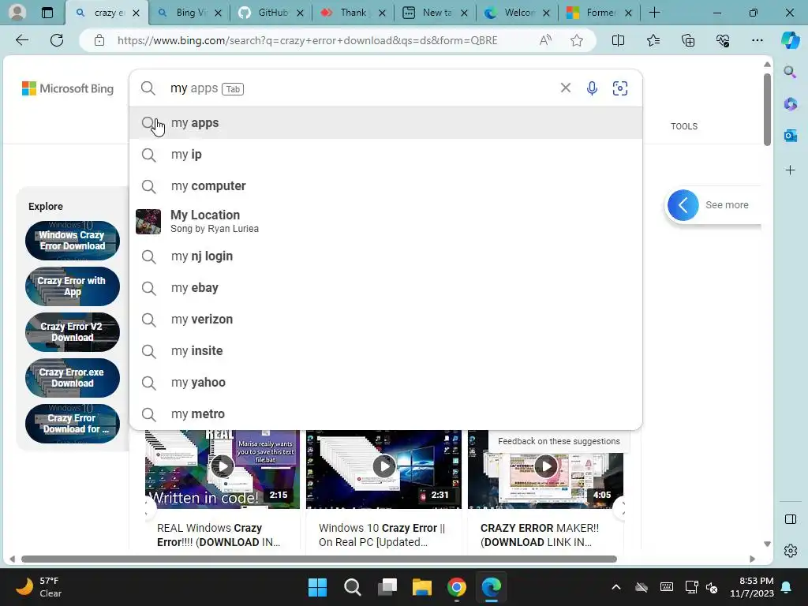Clear the Bing search box
Viewport: 808px width, 606px height.
[x=565, y=88]
